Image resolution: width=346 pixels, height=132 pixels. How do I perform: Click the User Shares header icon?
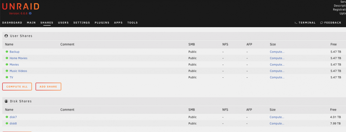[6, 36]
